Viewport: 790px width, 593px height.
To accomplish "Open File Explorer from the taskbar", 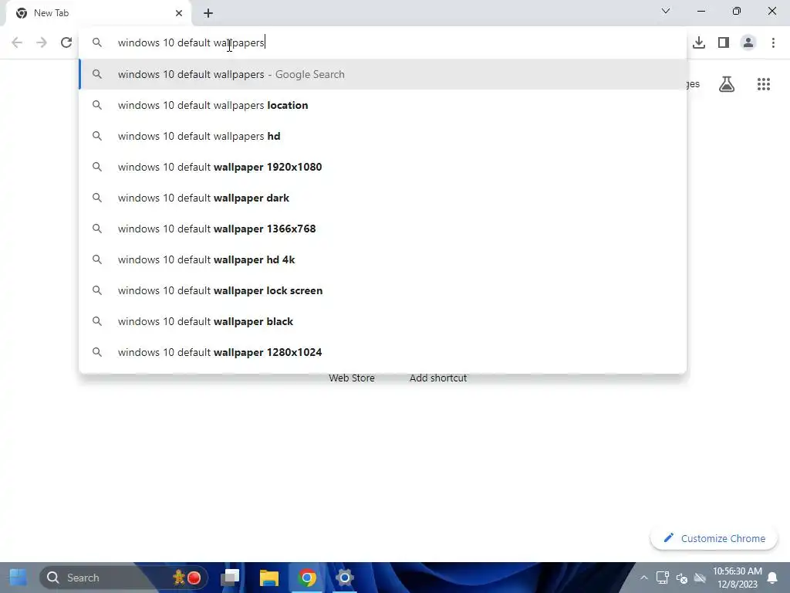I will click(x=269, y=578).
